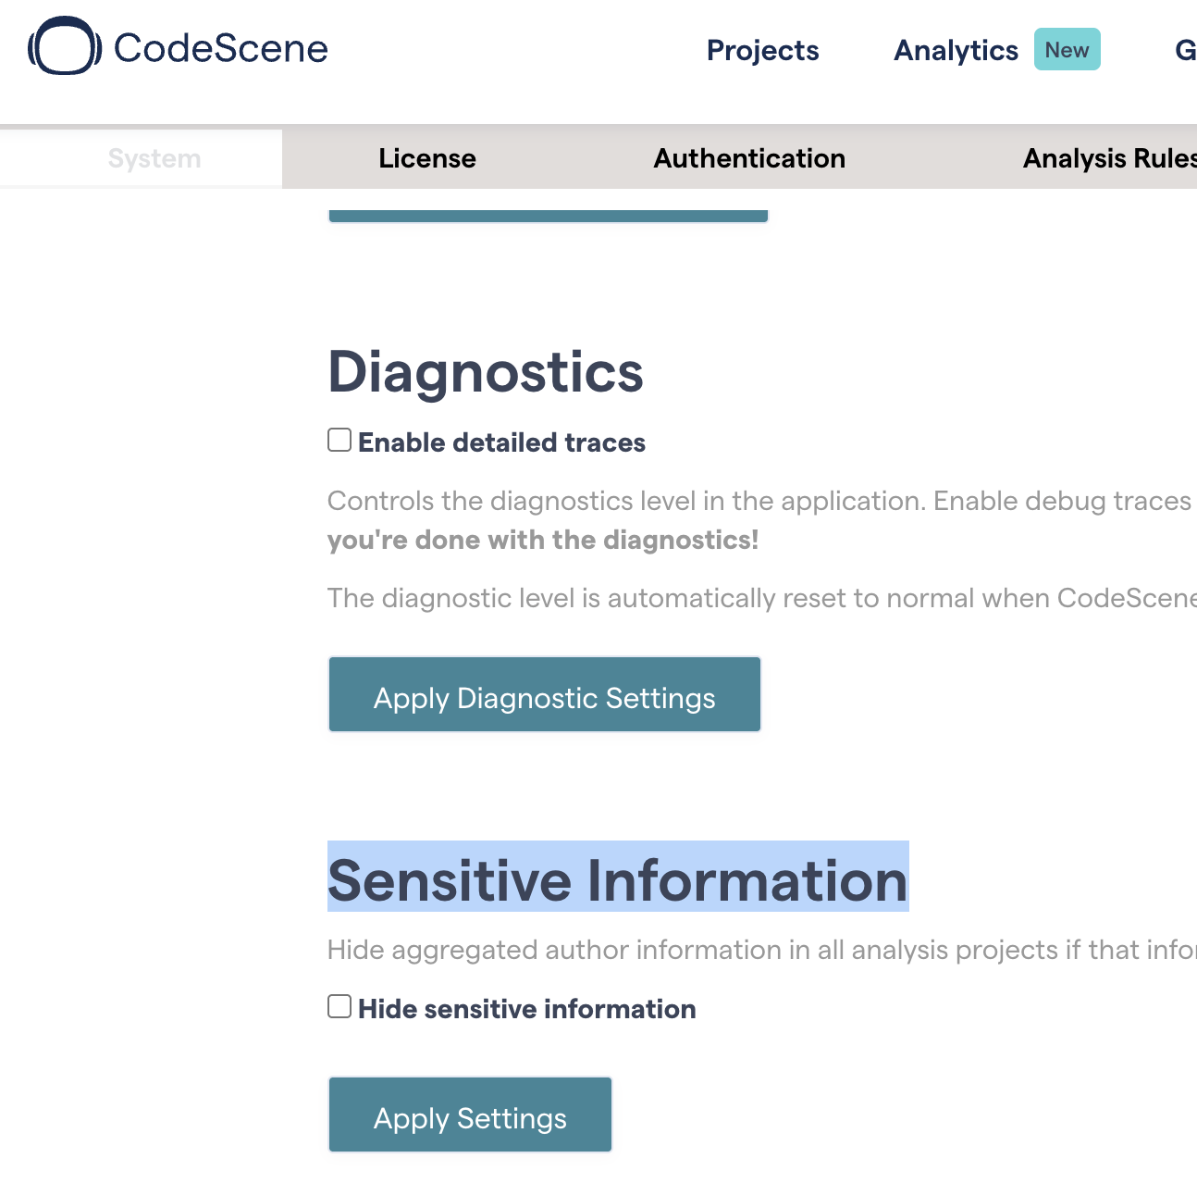Open the Authentication tab
This screenshot has width=1197, height=1183.
click(749, 158)
